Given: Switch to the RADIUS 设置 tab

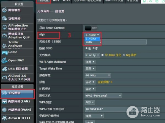Looking at the screenshot, I should pyautogui.click(x=114, y=1).
